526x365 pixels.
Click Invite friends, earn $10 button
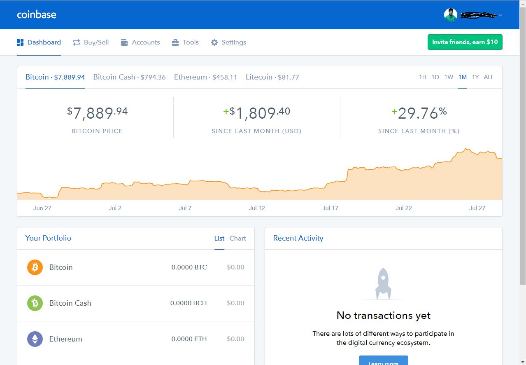coord(465,42)
